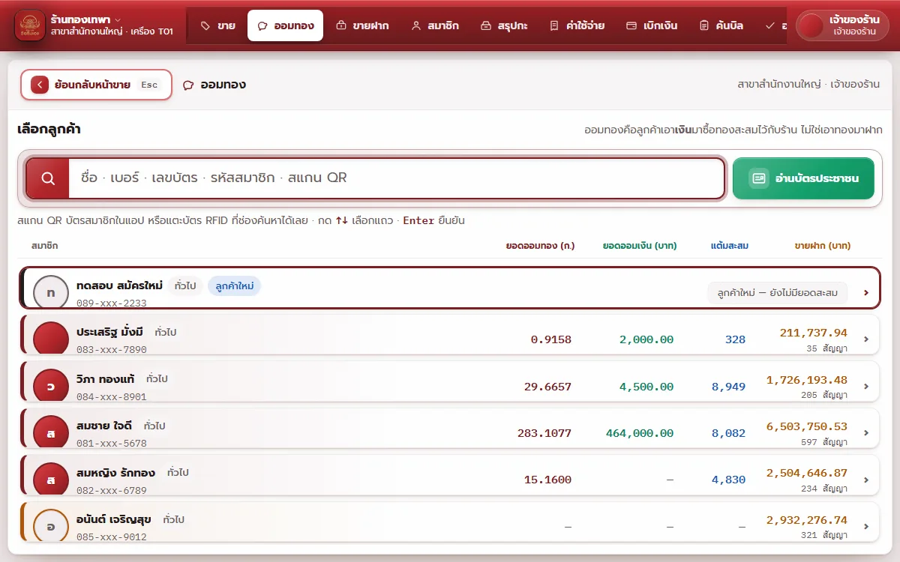Click อ่านบัตรประชาชน button
Image resolution: width=900 pixels, height=562 pixels.
point(803,178)
